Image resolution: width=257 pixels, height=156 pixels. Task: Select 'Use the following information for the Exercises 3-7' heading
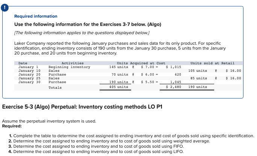[88, 24]
